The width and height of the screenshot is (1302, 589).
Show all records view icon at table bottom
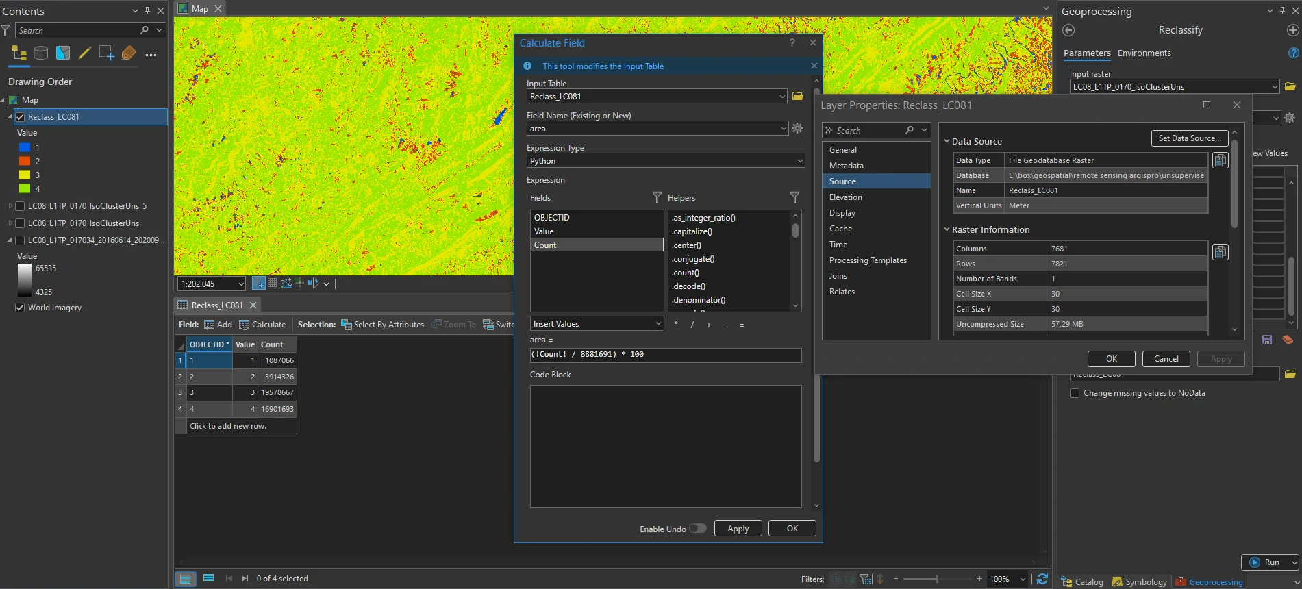coord(185,579)
